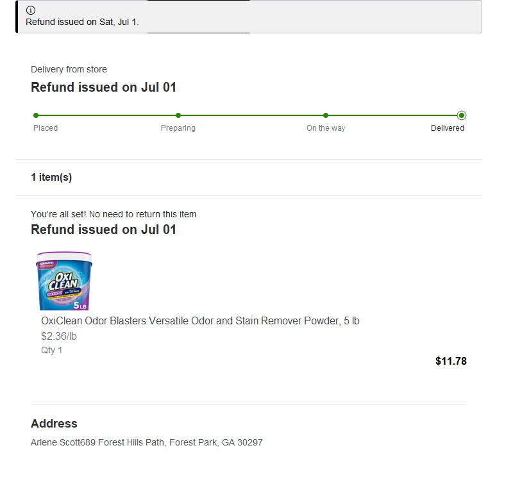Screen dimensions: 513x491
Task: Click the On the way step dot
Action: (x=326, y=115)
